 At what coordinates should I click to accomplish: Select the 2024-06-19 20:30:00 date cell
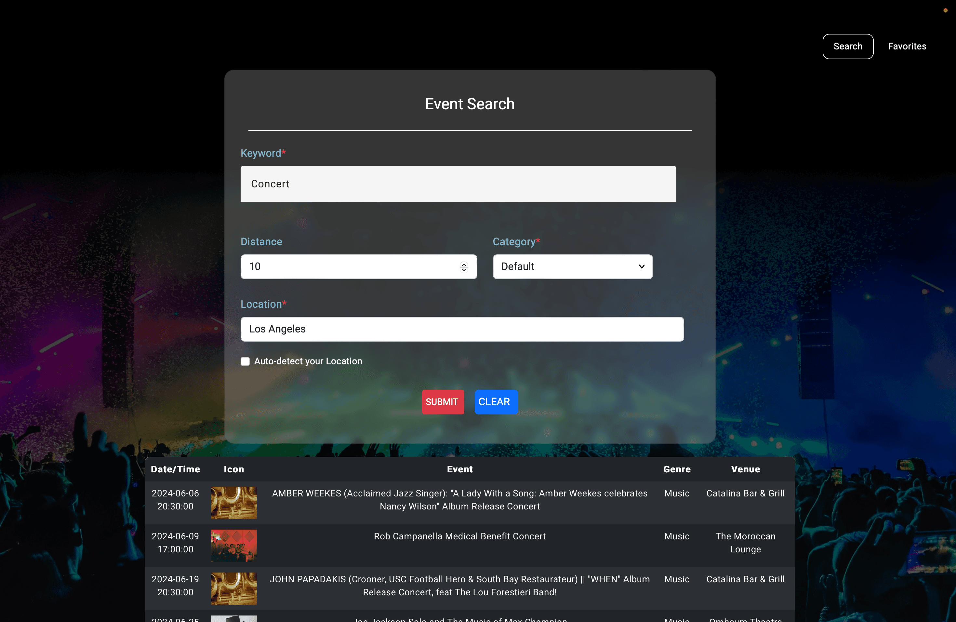pyautogui.click(x=176, y=586)
